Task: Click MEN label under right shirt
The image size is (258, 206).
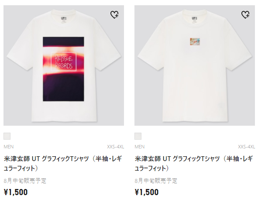Action: [x=140, y=147]
